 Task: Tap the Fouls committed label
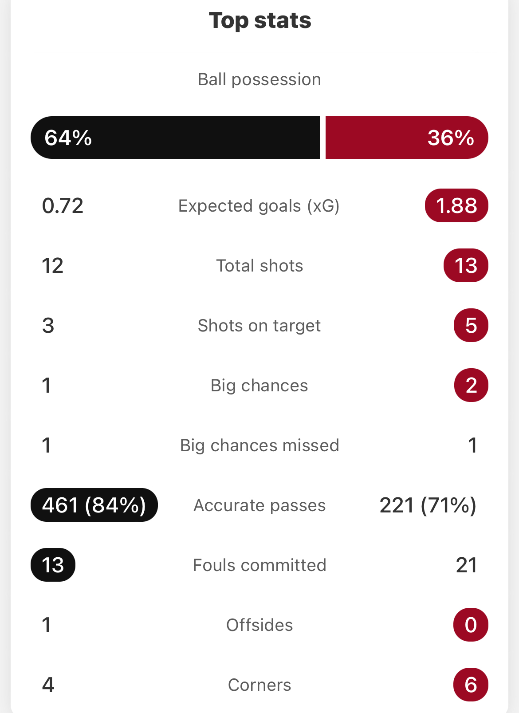259,565
